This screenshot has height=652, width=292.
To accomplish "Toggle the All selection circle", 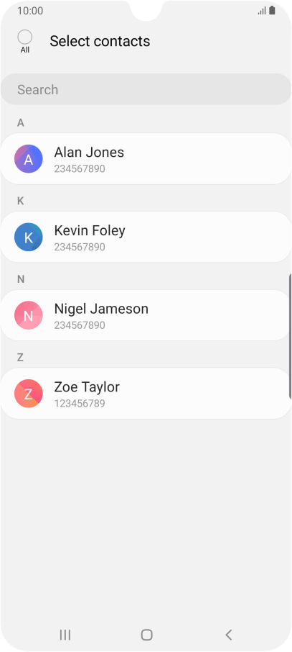I will [x=25, y=37].
